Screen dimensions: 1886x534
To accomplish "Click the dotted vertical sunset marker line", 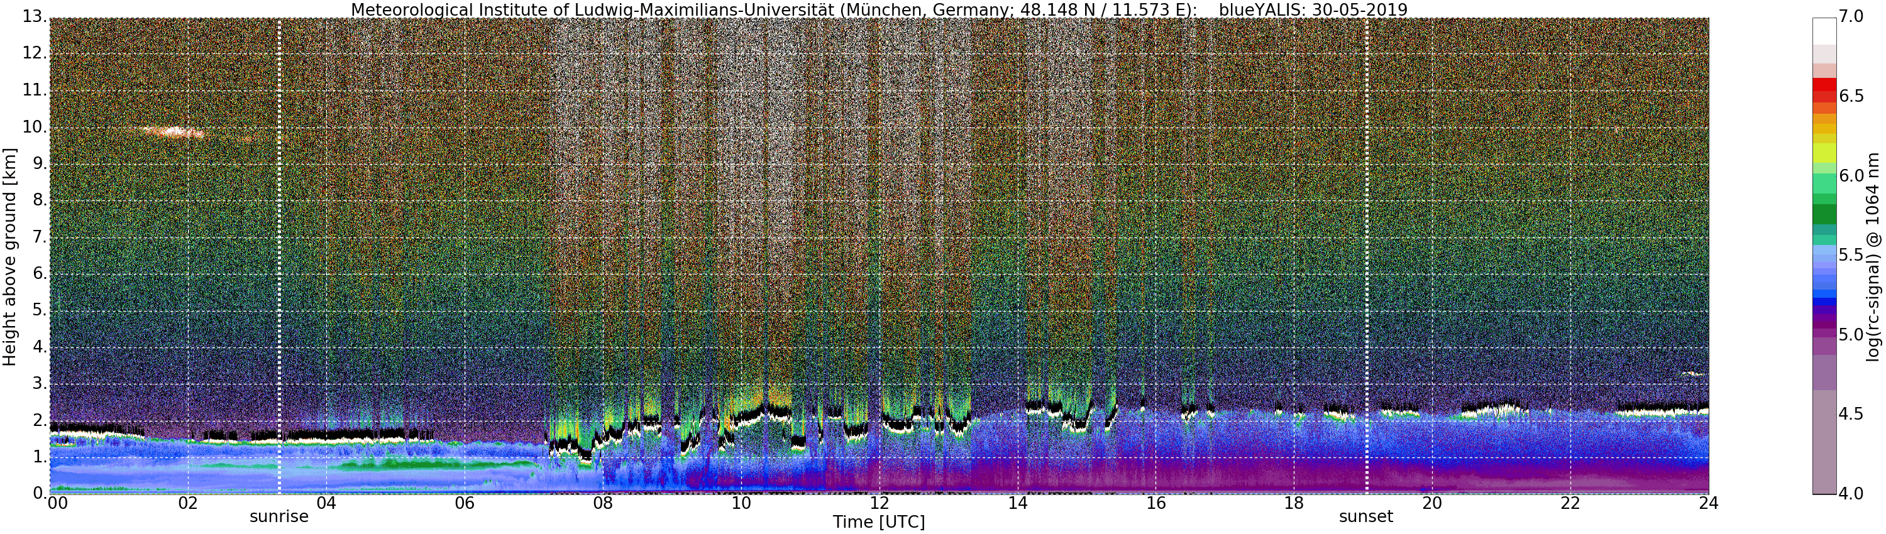I will click(1366, 256).
